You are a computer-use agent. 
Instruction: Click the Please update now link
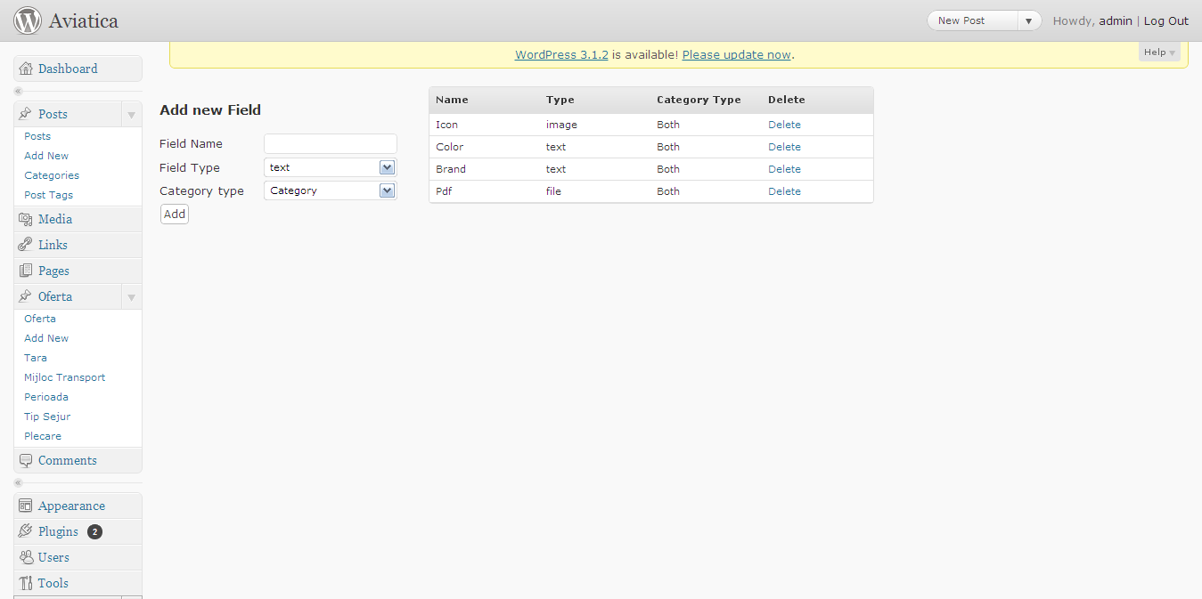736,55
